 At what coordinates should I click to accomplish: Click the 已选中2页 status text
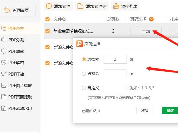pyautogui.click(x=91, y=111)
